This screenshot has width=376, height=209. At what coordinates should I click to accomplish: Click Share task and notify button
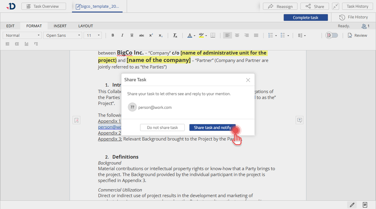212,127
